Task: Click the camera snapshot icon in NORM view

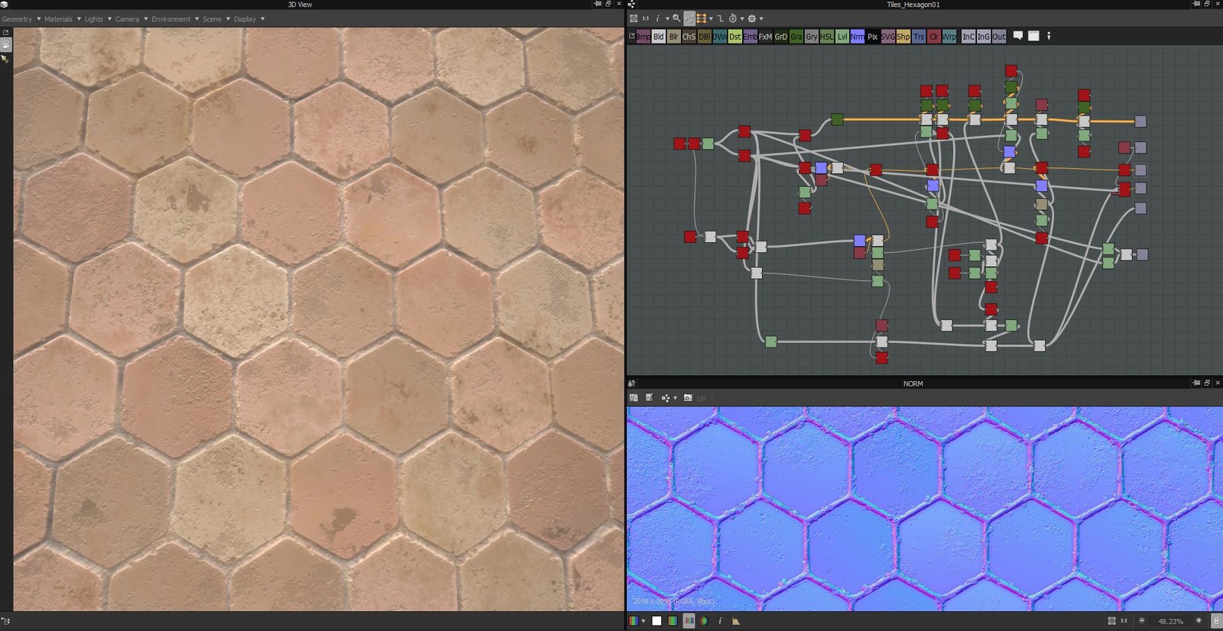Action: point(688,397)
